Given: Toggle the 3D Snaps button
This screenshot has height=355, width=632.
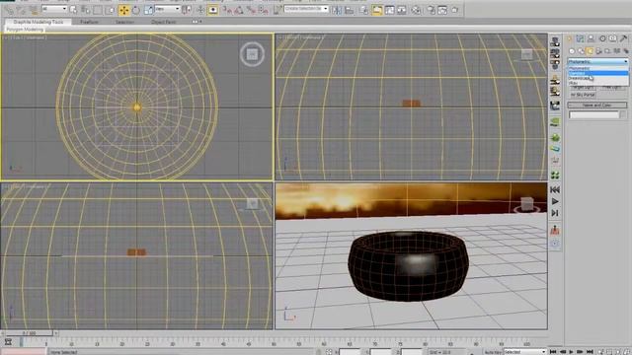Looking at the screenshot, I should click(x=226, y=10).
